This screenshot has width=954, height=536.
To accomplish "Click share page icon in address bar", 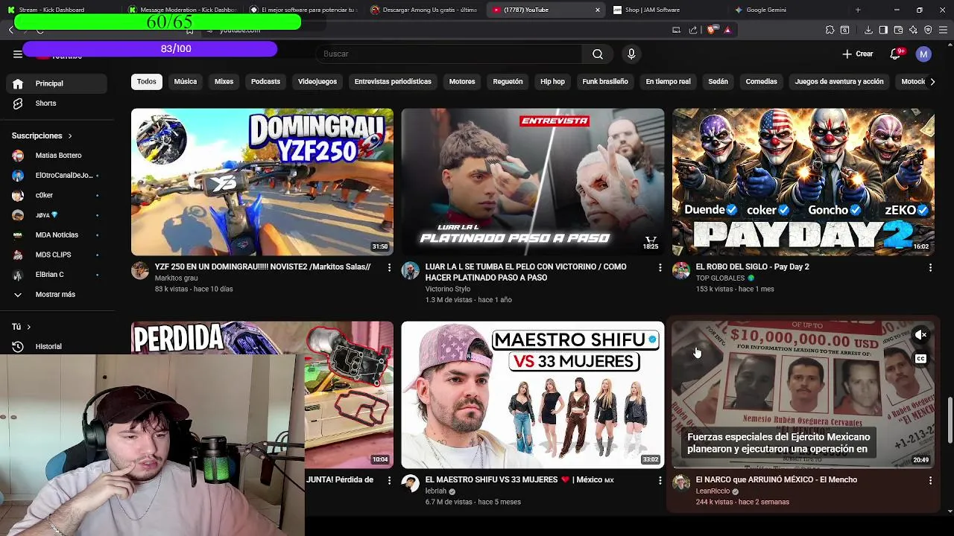I will coord(693,30).
